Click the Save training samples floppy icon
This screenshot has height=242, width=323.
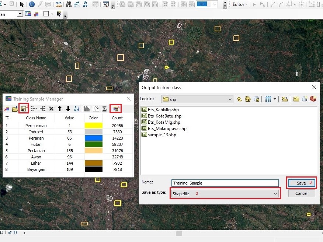pyautogui.click(x=24, y=109)
